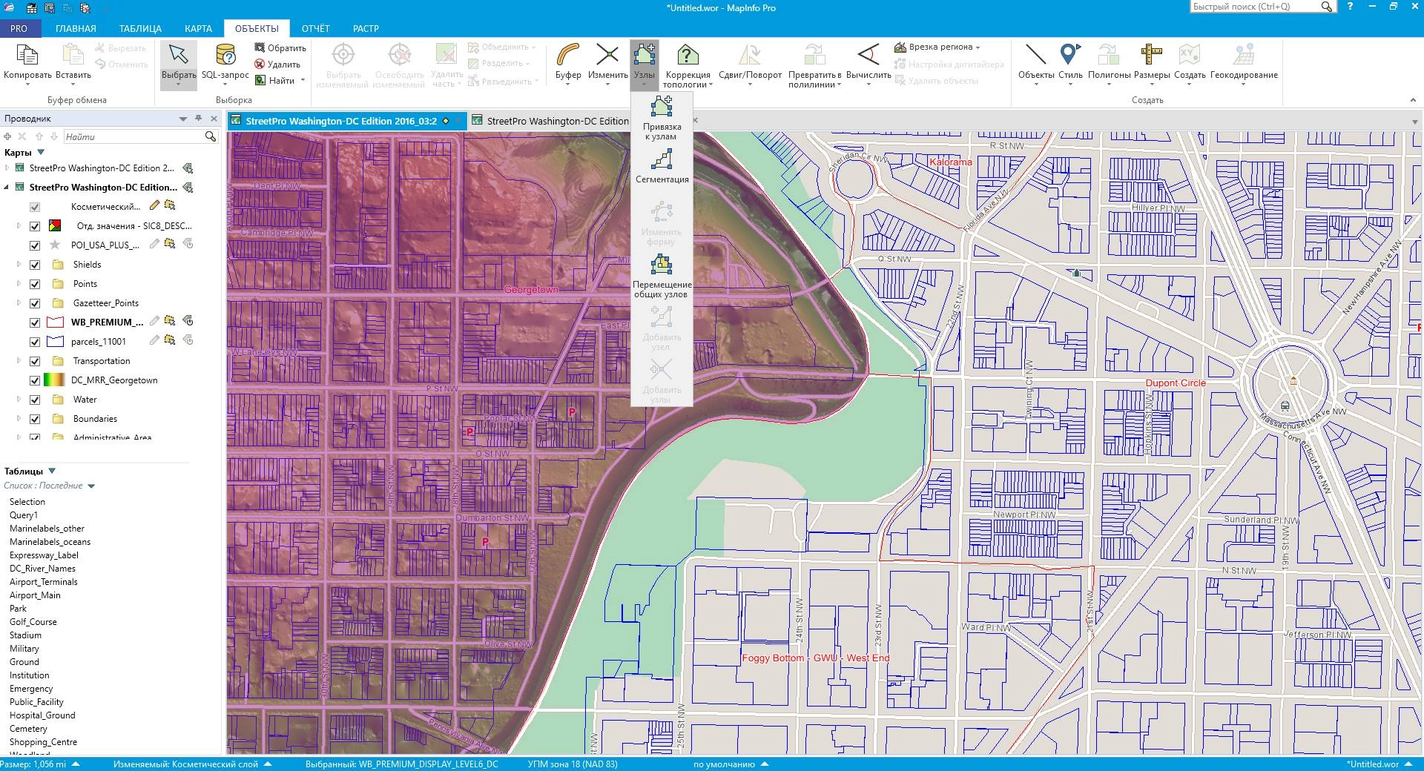Open the Найти dropdown arrow

click(303, 80)
